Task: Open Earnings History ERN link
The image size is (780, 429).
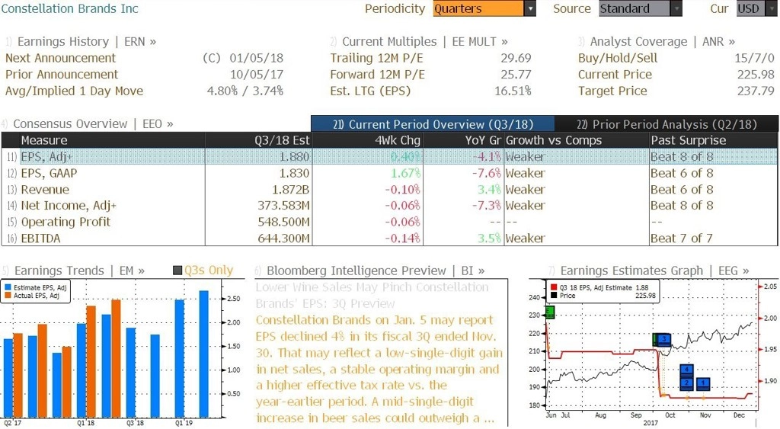Action: click(x=81, y=41)
